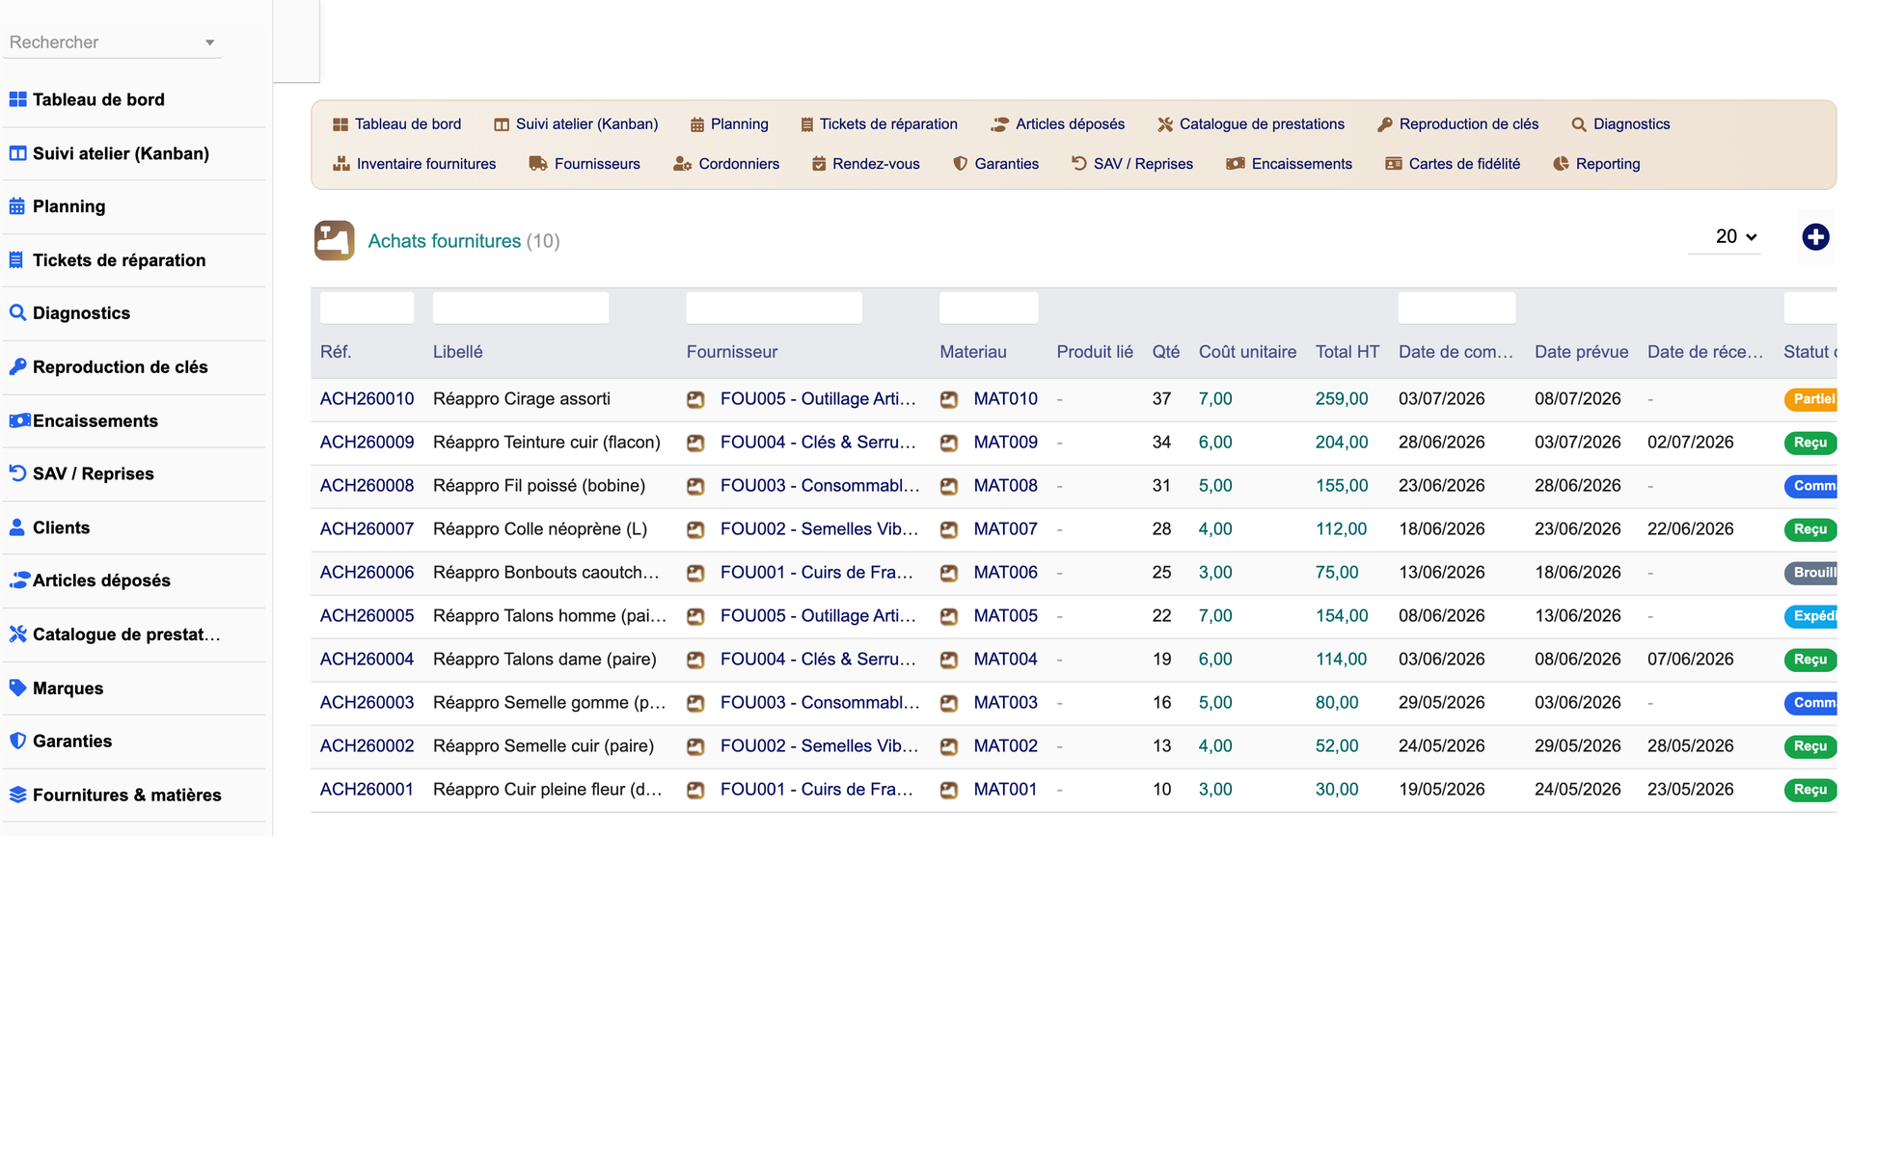
Task: Click Catalogue de prestations tools icon in sidebar
Action: (17, 634)
